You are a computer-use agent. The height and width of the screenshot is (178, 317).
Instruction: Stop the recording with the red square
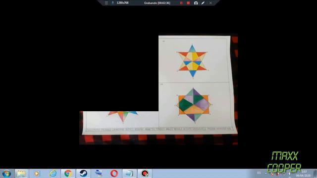pyautogui.click(x=188, y=3)
